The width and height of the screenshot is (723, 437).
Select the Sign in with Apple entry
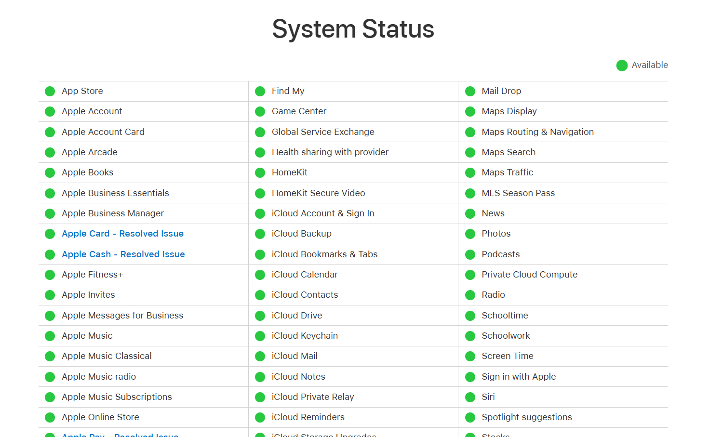coord(519,377)
